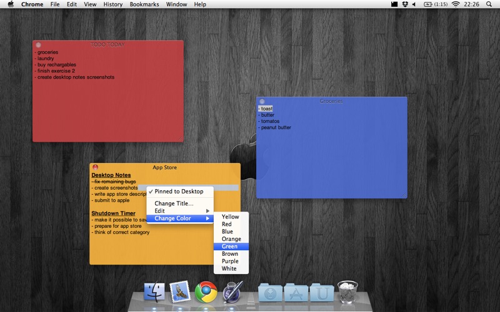Click the Wi-Fi status icon
Viewport: 500px width, 312px height.
tap(456, 4)
